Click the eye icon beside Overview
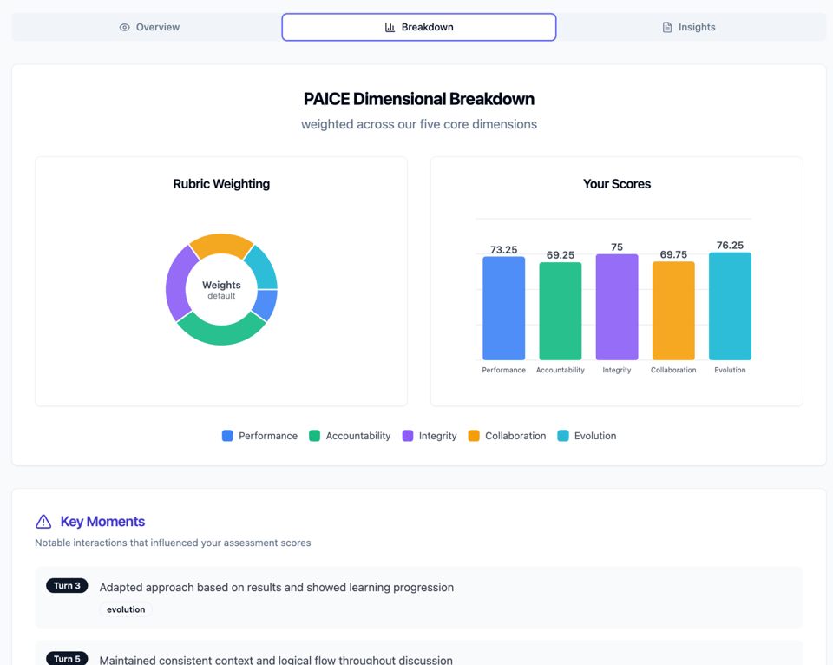Screen dimensions: 833x665 tap(125, 28)
